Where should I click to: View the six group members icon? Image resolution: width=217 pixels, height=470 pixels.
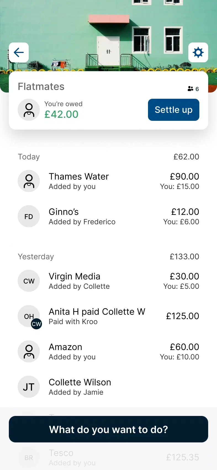pyautogui.click(x=193, y=89)
